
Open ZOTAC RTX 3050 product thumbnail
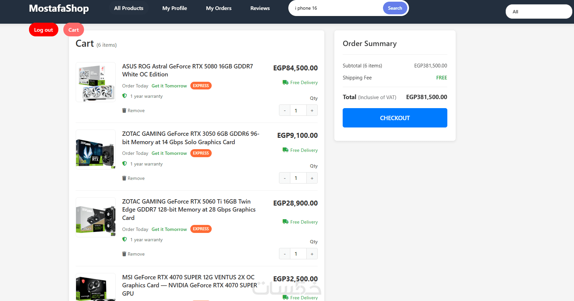point(96,149)
